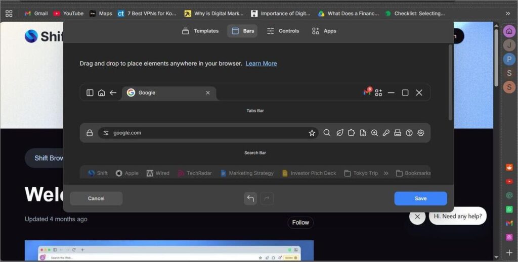The width and height of the screenshot is (518, 262).
Task: Click the home icon in the Tabs Bar preview
Action: [x=101, y=92]
